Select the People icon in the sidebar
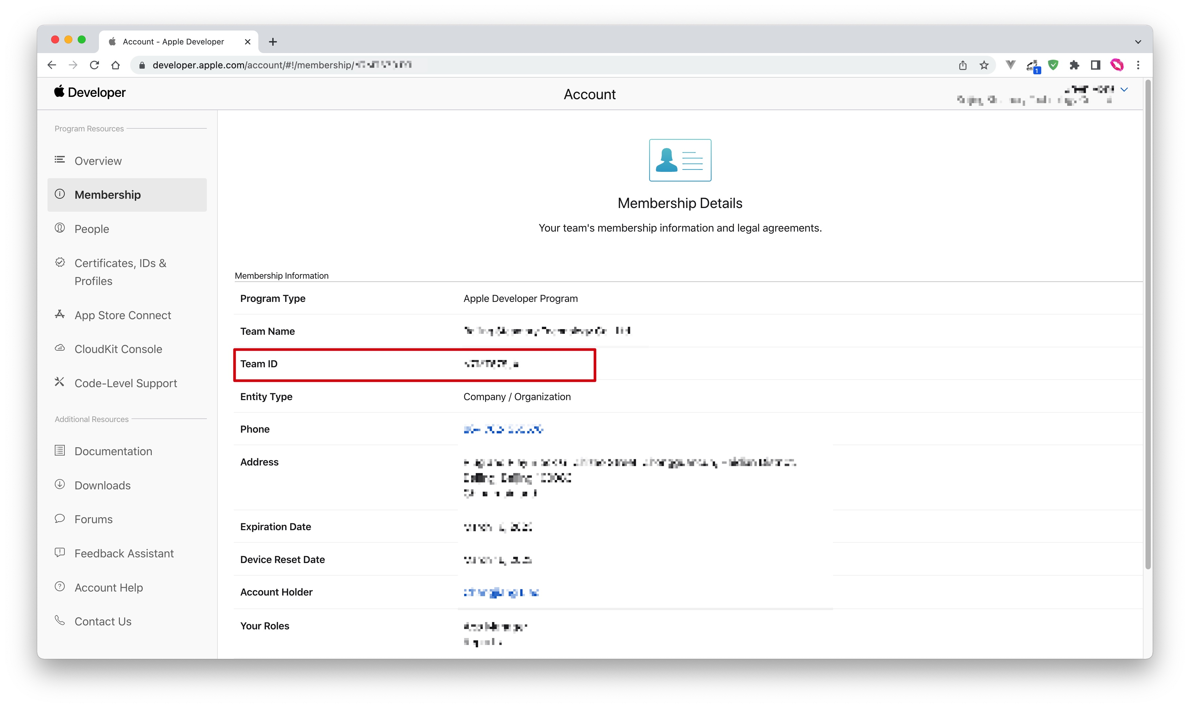The image size is (1190, 708). click(x=60, y=229)
